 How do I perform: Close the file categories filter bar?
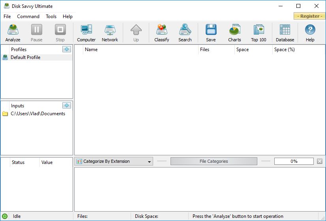click(320, 161)
